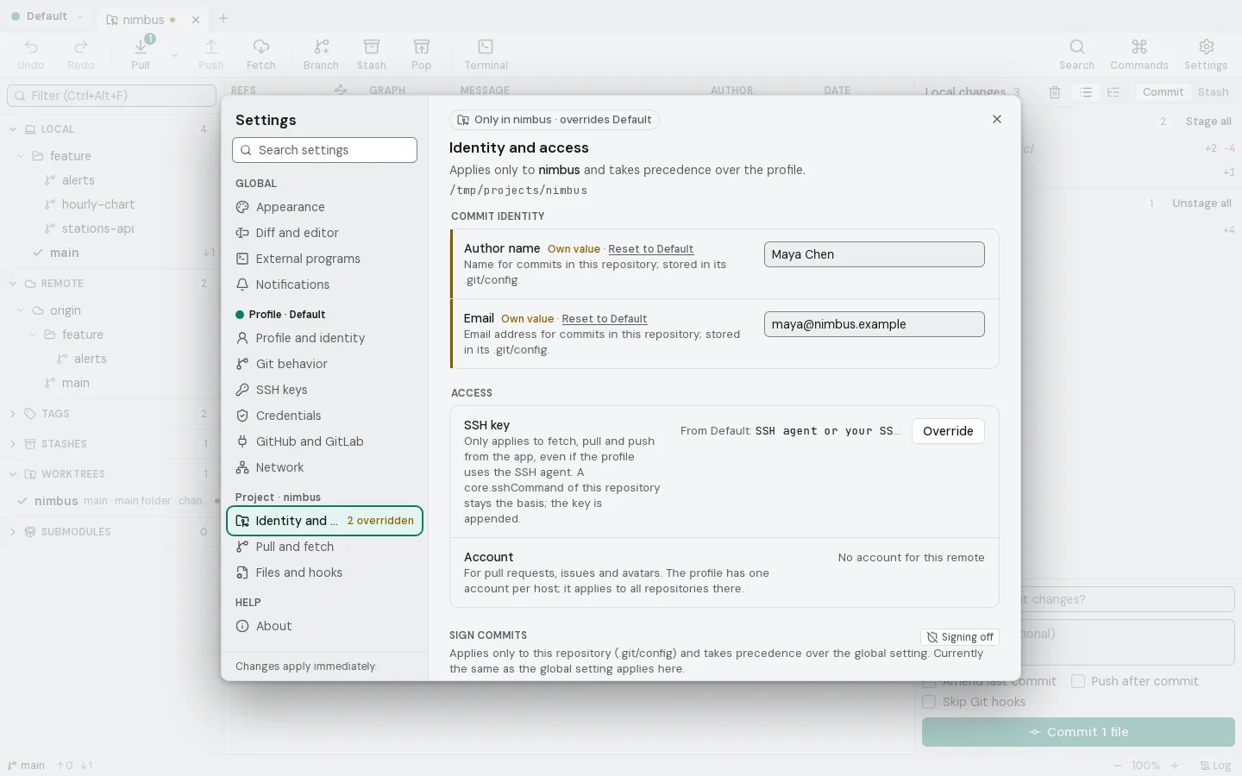Collapse the LOCAL branches section

(13, 129)
